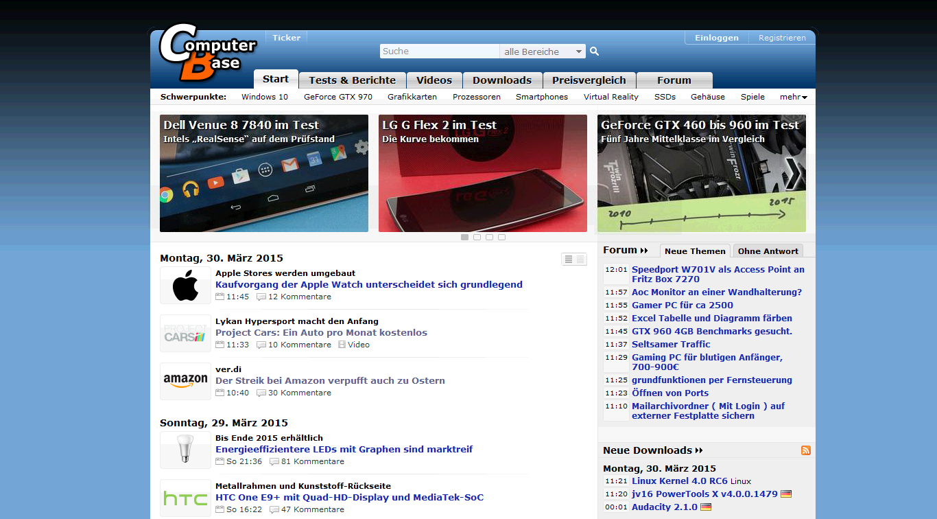Open the 'alle Bereiche' search scope dropdown
The height and width of the screenshot is (519, 937).
click(543, 51)
